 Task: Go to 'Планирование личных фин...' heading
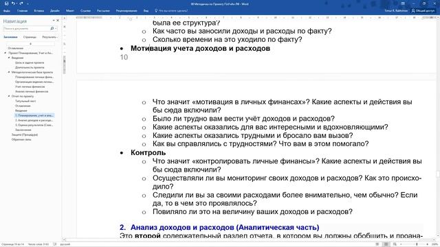pos(34,77)
